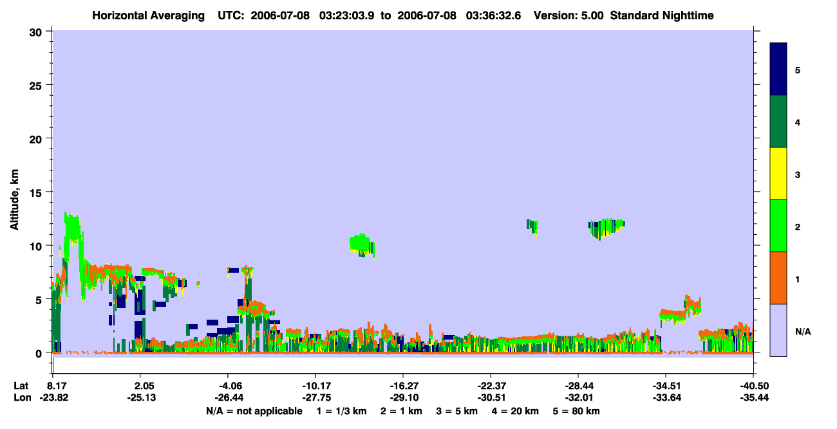The image size is (837, 429).
Task: Click the dark green color bar segment 4
Action: [778, 122]
